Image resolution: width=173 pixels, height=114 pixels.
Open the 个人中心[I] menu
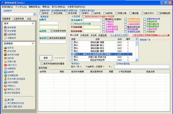click(x=21, y=7)
